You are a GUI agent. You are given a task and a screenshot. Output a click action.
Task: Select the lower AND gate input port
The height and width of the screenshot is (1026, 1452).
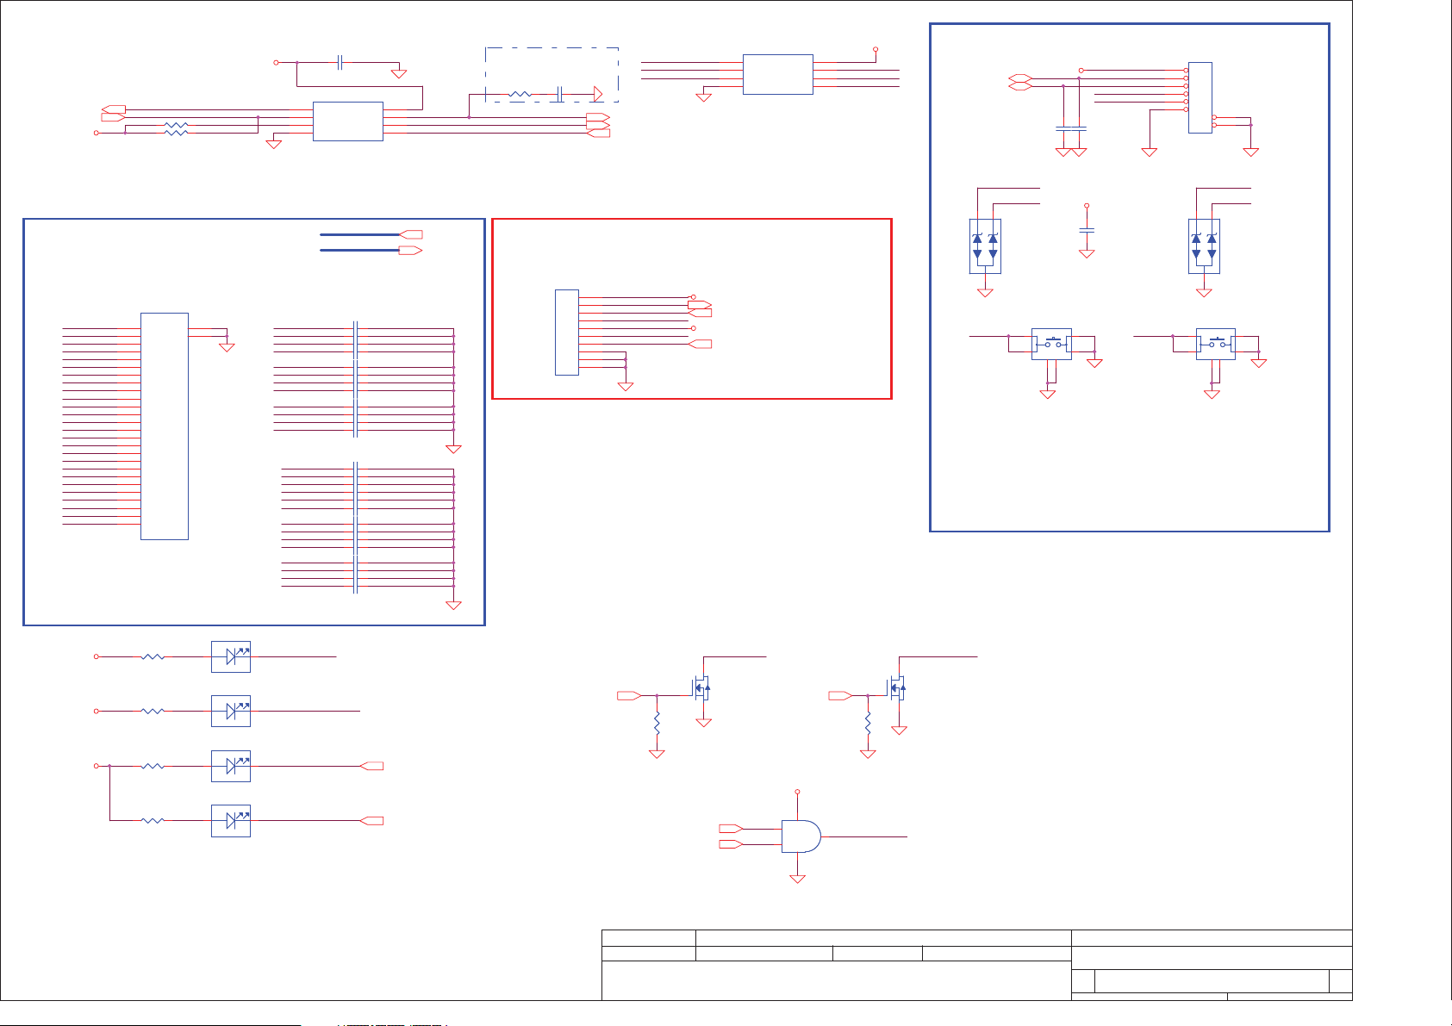point(731,844)
